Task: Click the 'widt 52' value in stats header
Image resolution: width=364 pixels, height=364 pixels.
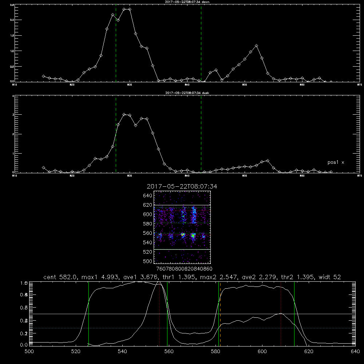Action: 330,277
